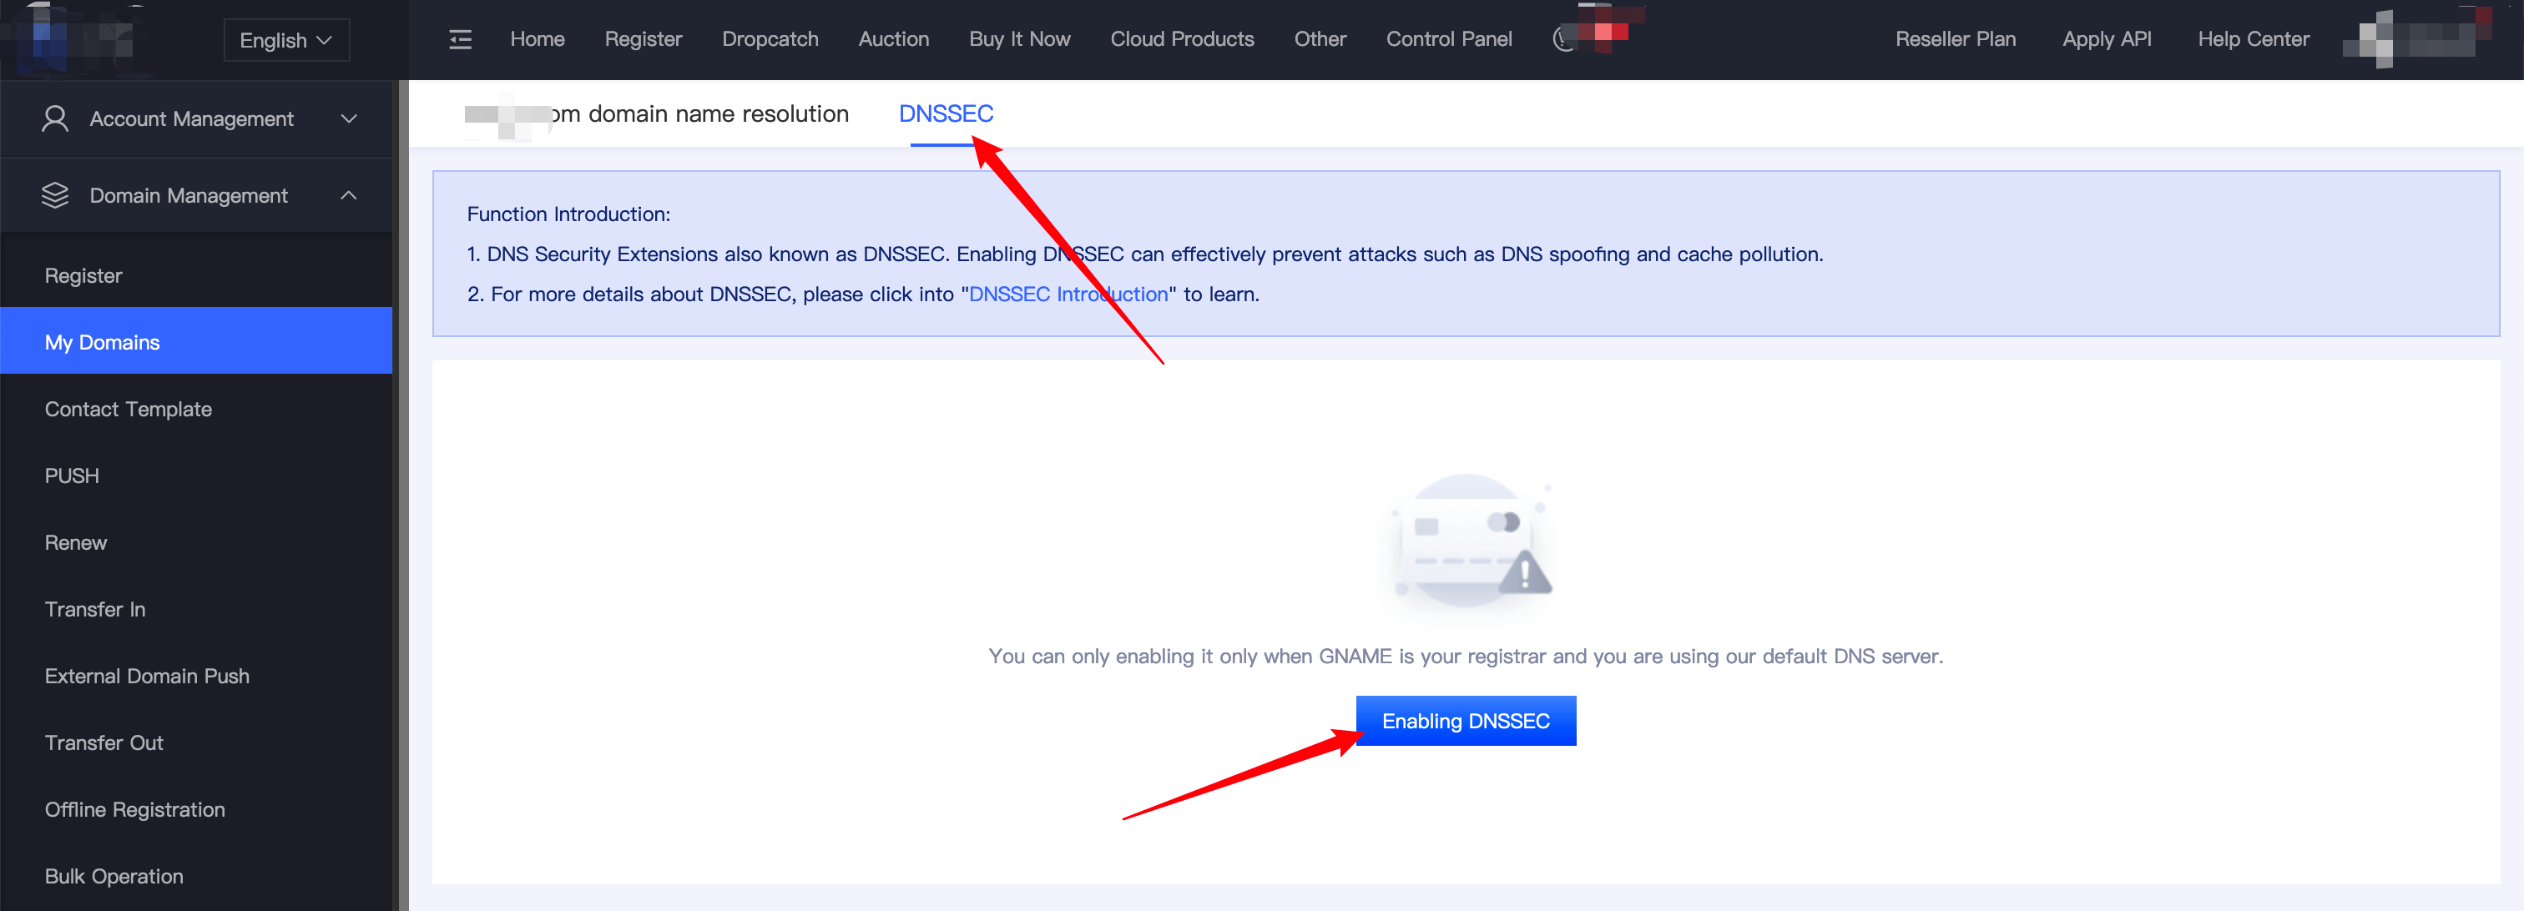
Task: Open the English language dropdown
Action: [x=286, y=40]
